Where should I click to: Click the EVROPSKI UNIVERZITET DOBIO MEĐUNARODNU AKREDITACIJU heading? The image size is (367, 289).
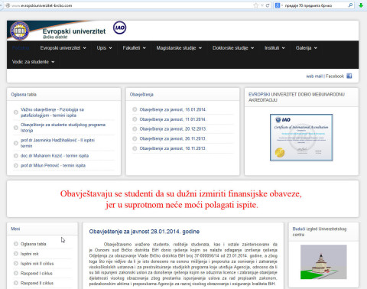click(297, 97)
